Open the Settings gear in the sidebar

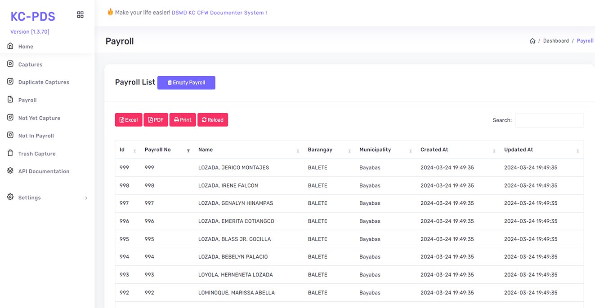(9, 197)
